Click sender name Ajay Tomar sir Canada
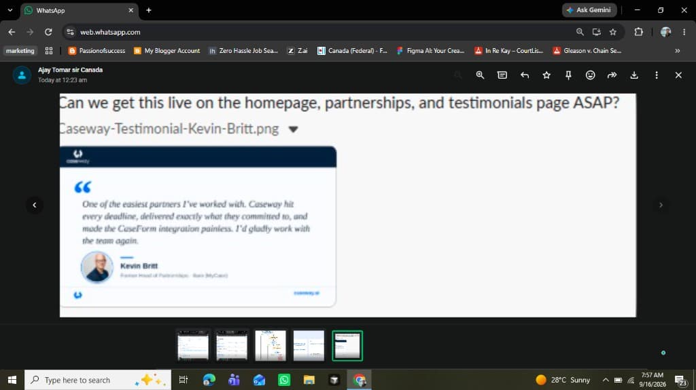This screenshot has width=696, height=390. pyautogui.click(x=70, y=70)
